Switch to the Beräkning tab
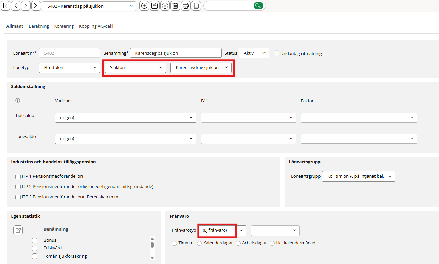 tap(39, 26)
